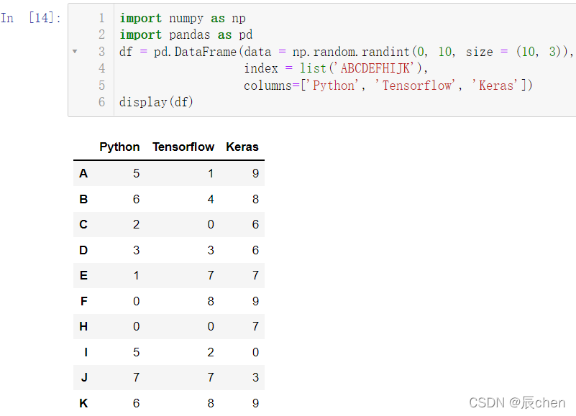Click the Tensorflow column header
Viewport: 576px width, 416px height.
click(183, 147)
